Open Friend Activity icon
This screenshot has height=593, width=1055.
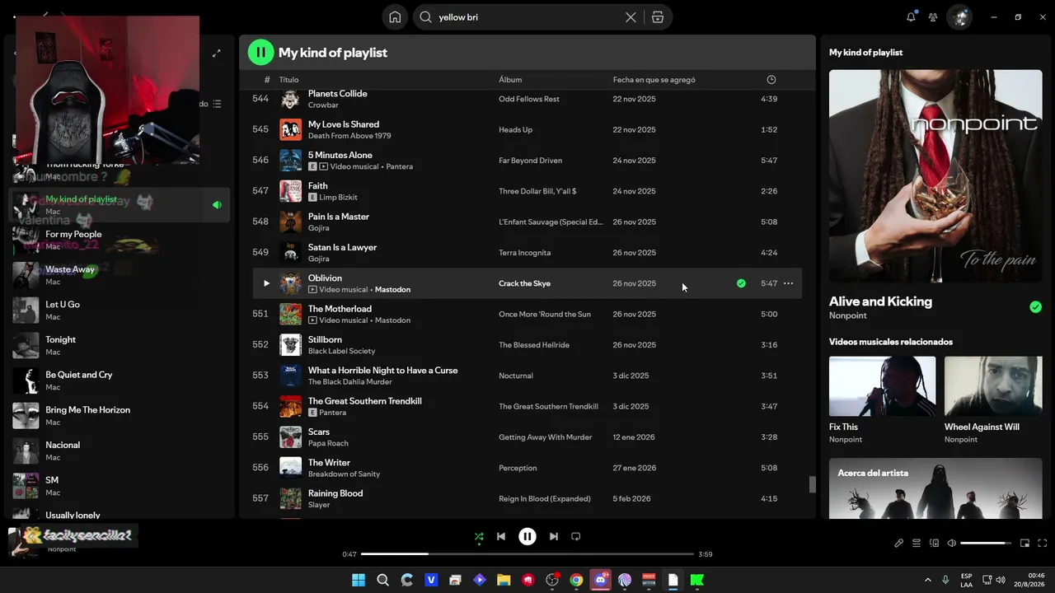pyautogui.click(x=933, y=16)
